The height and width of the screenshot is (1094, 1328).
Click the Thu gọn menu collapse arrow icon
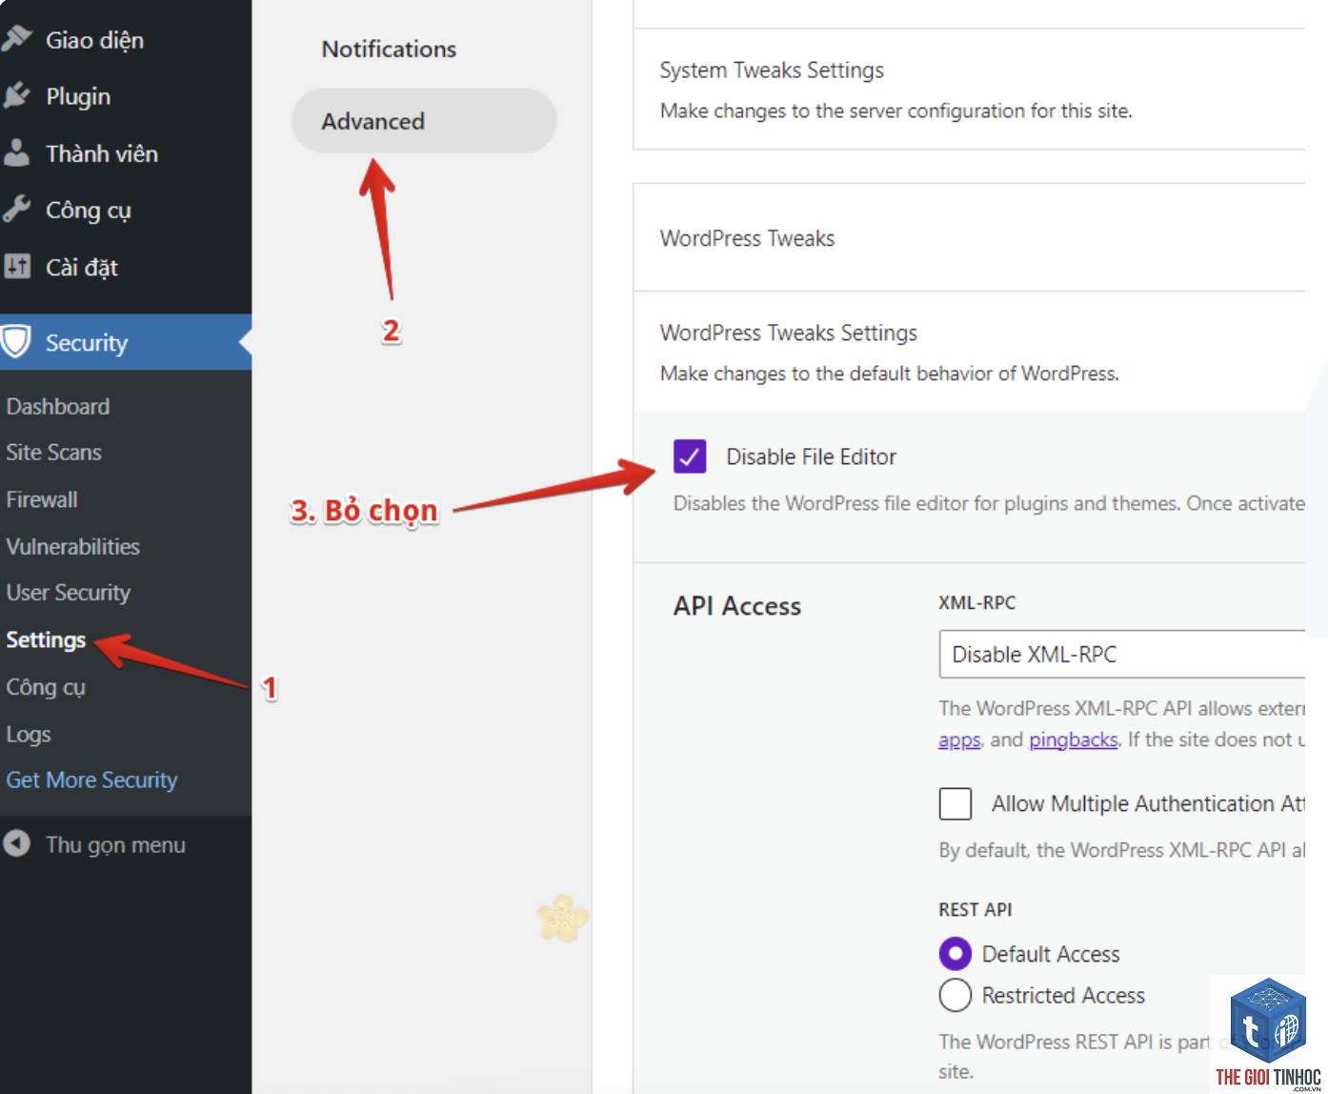16,843
